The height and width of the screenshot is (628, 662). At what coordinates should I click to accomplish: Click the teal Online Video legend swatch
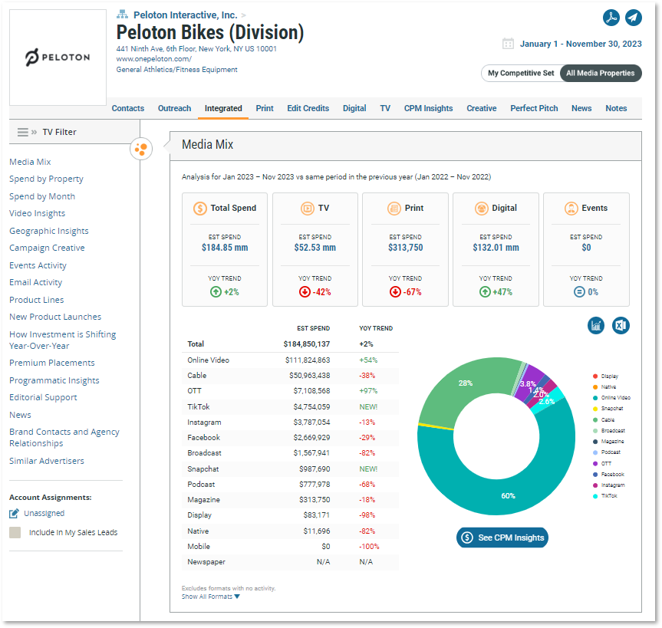pos(594,398)
